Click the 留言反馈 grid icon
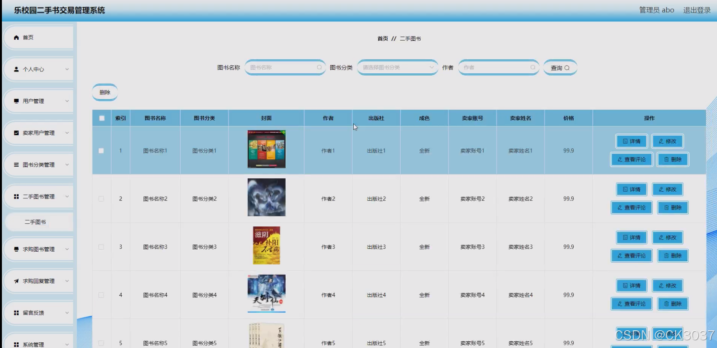Viewport: 717px width, 348px height. click(x=16, y=313)
